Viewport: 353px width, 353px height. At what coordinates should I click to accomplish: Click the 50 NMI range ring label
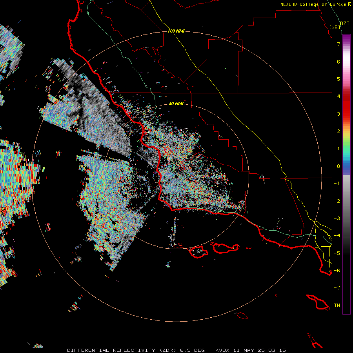click(176, 104)
